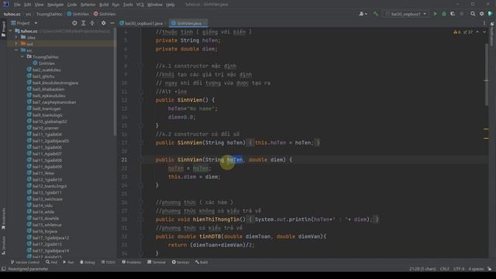The width and height of the screenshot is (496, 279).
Task: Select bai16_forjava in the project tree
Action: pos(42,231)
